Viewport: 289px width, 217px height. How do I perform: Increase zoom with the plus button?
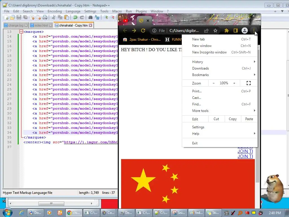tap(234, 83)
